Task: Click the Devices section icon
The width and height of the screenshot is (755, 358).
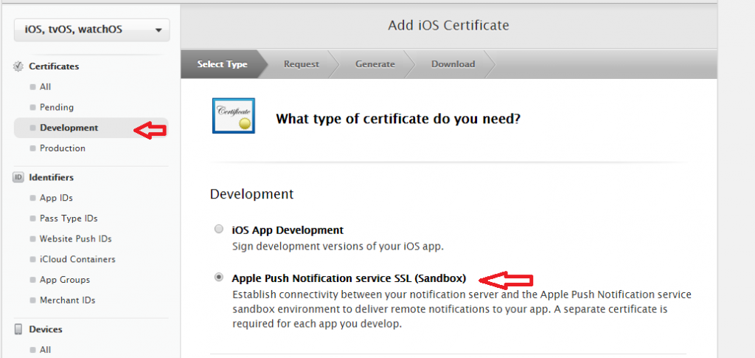Action: coord(18,329)
